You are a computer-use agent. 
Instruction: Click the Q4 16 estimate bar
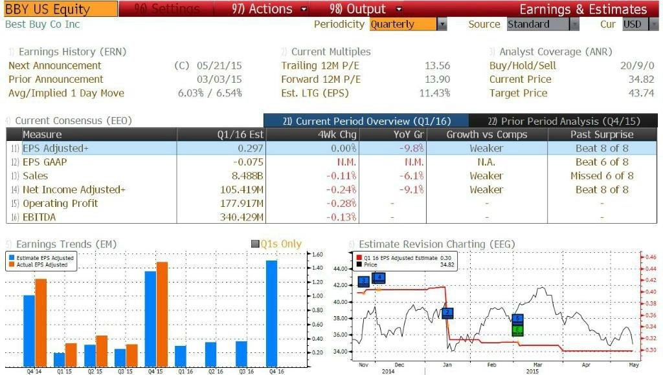click(x=272, y=314)
